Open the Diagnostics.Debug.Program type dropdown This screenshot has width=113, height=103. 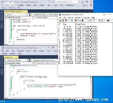coord(46,63)
